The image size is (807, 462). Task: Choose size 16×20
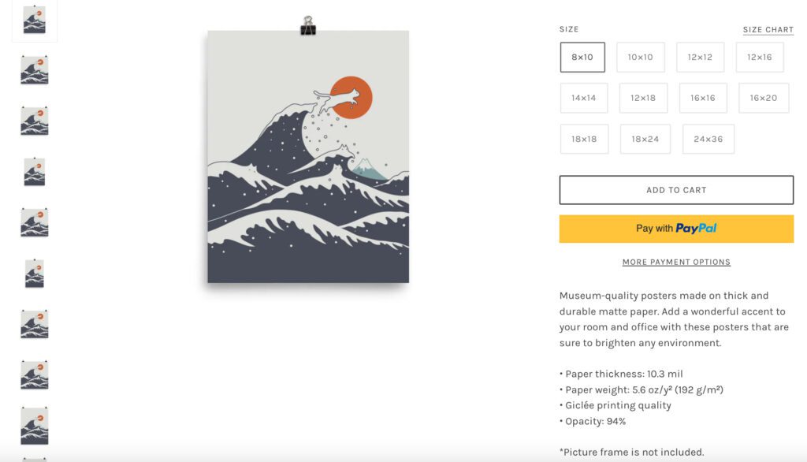[x=764, y=98]
